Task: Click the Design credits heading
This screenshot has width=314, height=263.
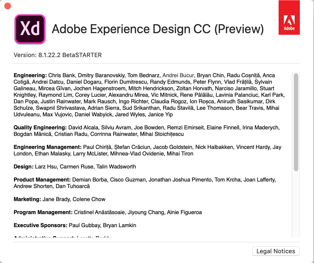Action: tap(23, 167)
